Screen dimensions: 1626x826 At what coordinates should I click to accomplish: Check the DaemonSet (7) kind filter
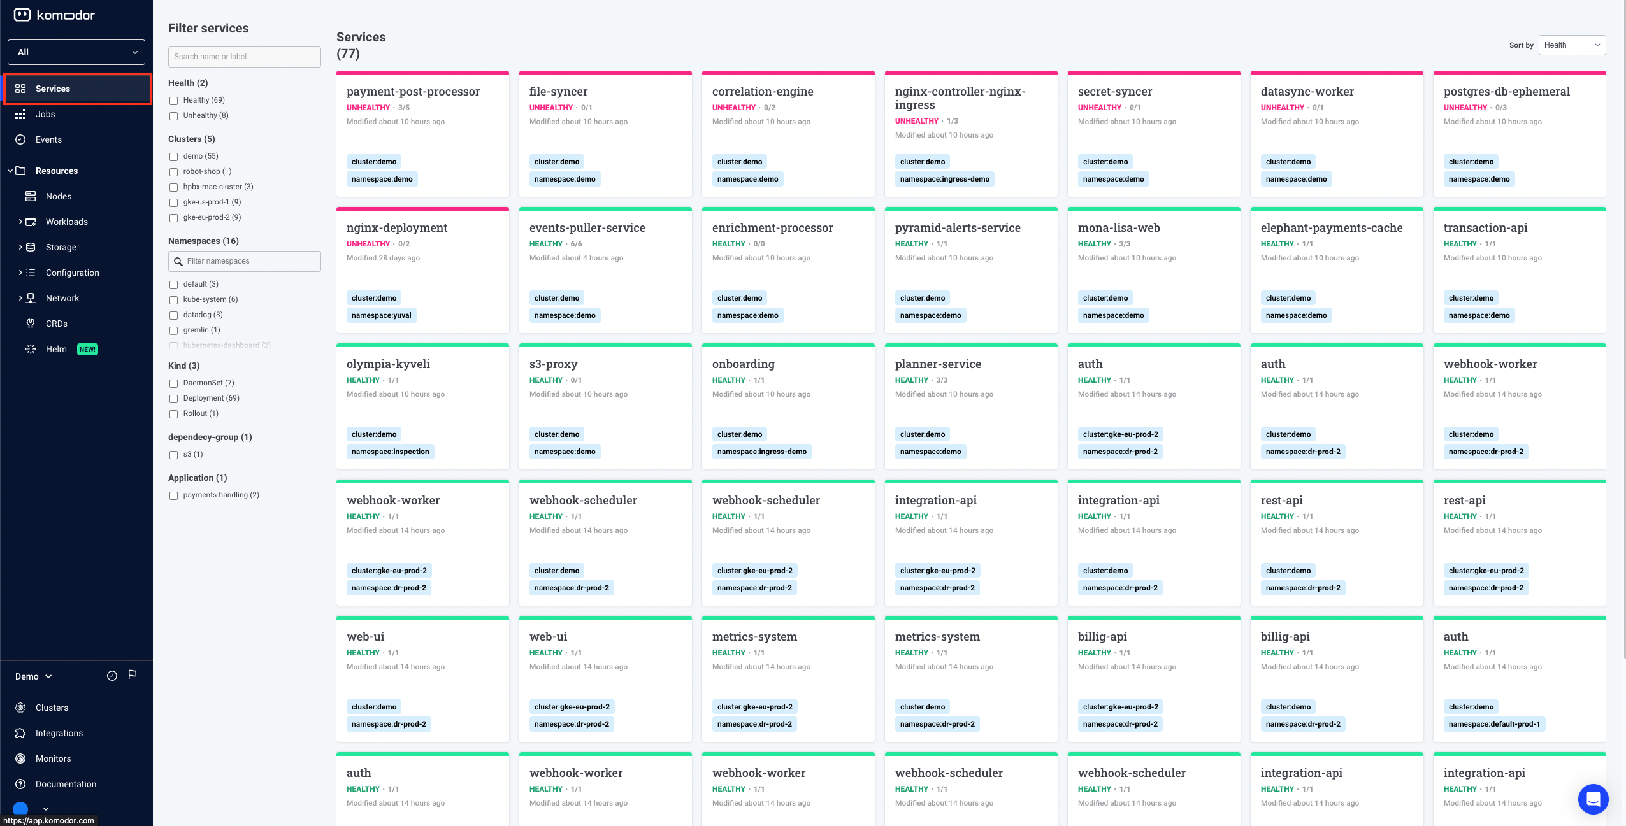coord(173,383)
